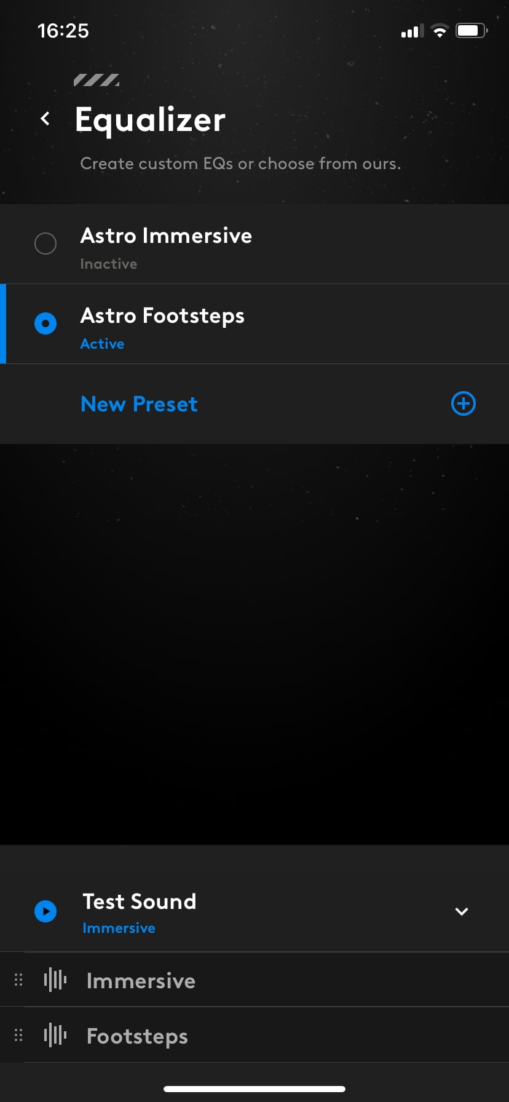This screenshot has height=1102, width=509.
Task: Select the Astro Footsteps radio button
Action: (x=45, y=323)
